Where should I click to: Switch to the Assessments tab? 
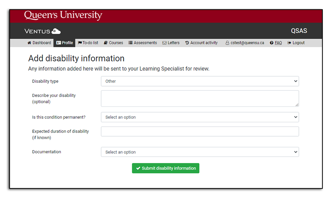(x=143, y=43)
